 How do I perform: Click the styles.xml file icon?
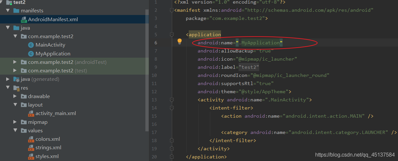pos(31,156)
